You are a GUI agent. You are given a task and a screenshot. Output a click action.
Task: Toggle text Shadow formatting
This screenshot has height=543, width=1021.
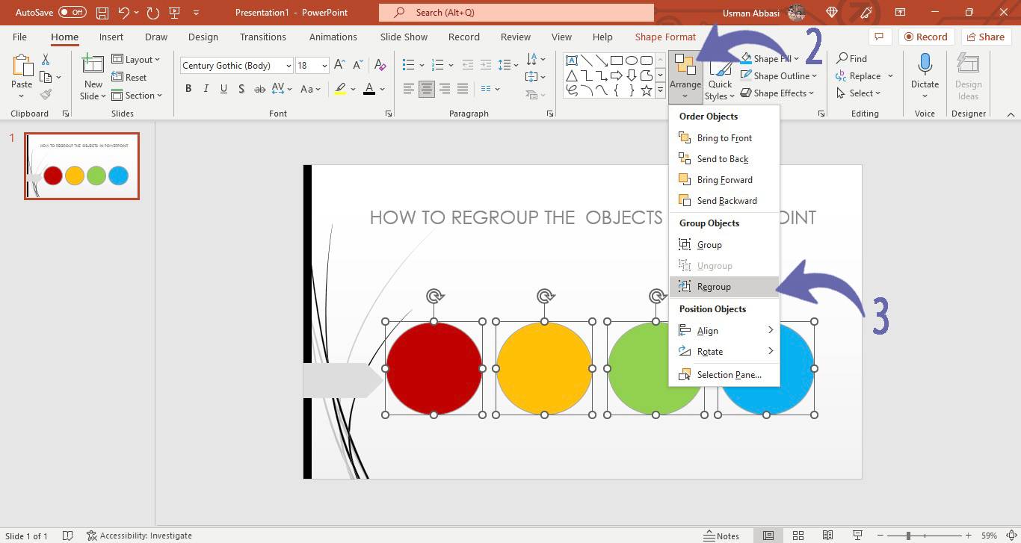point(241,89)
